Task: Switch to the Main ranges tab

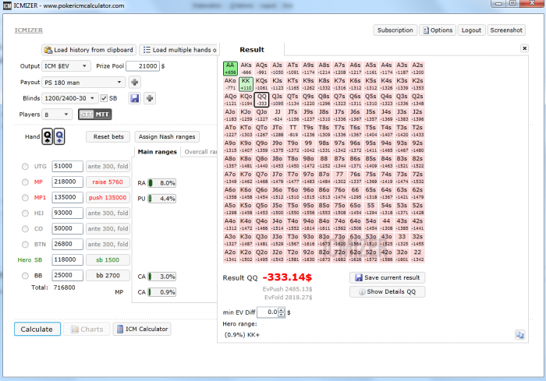Action: coord(157,152)
